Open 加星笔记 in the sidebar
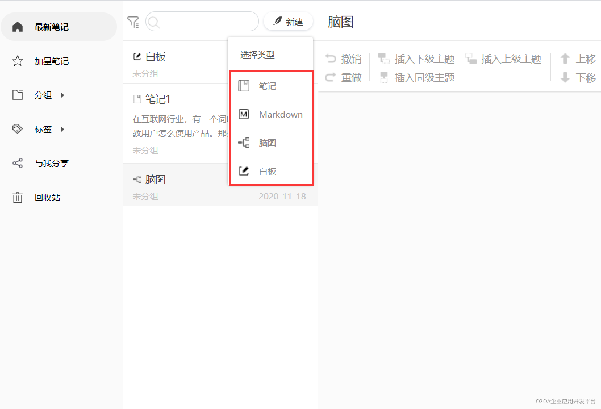Screen dimensions: 601x409 click(x=59, y=61)
